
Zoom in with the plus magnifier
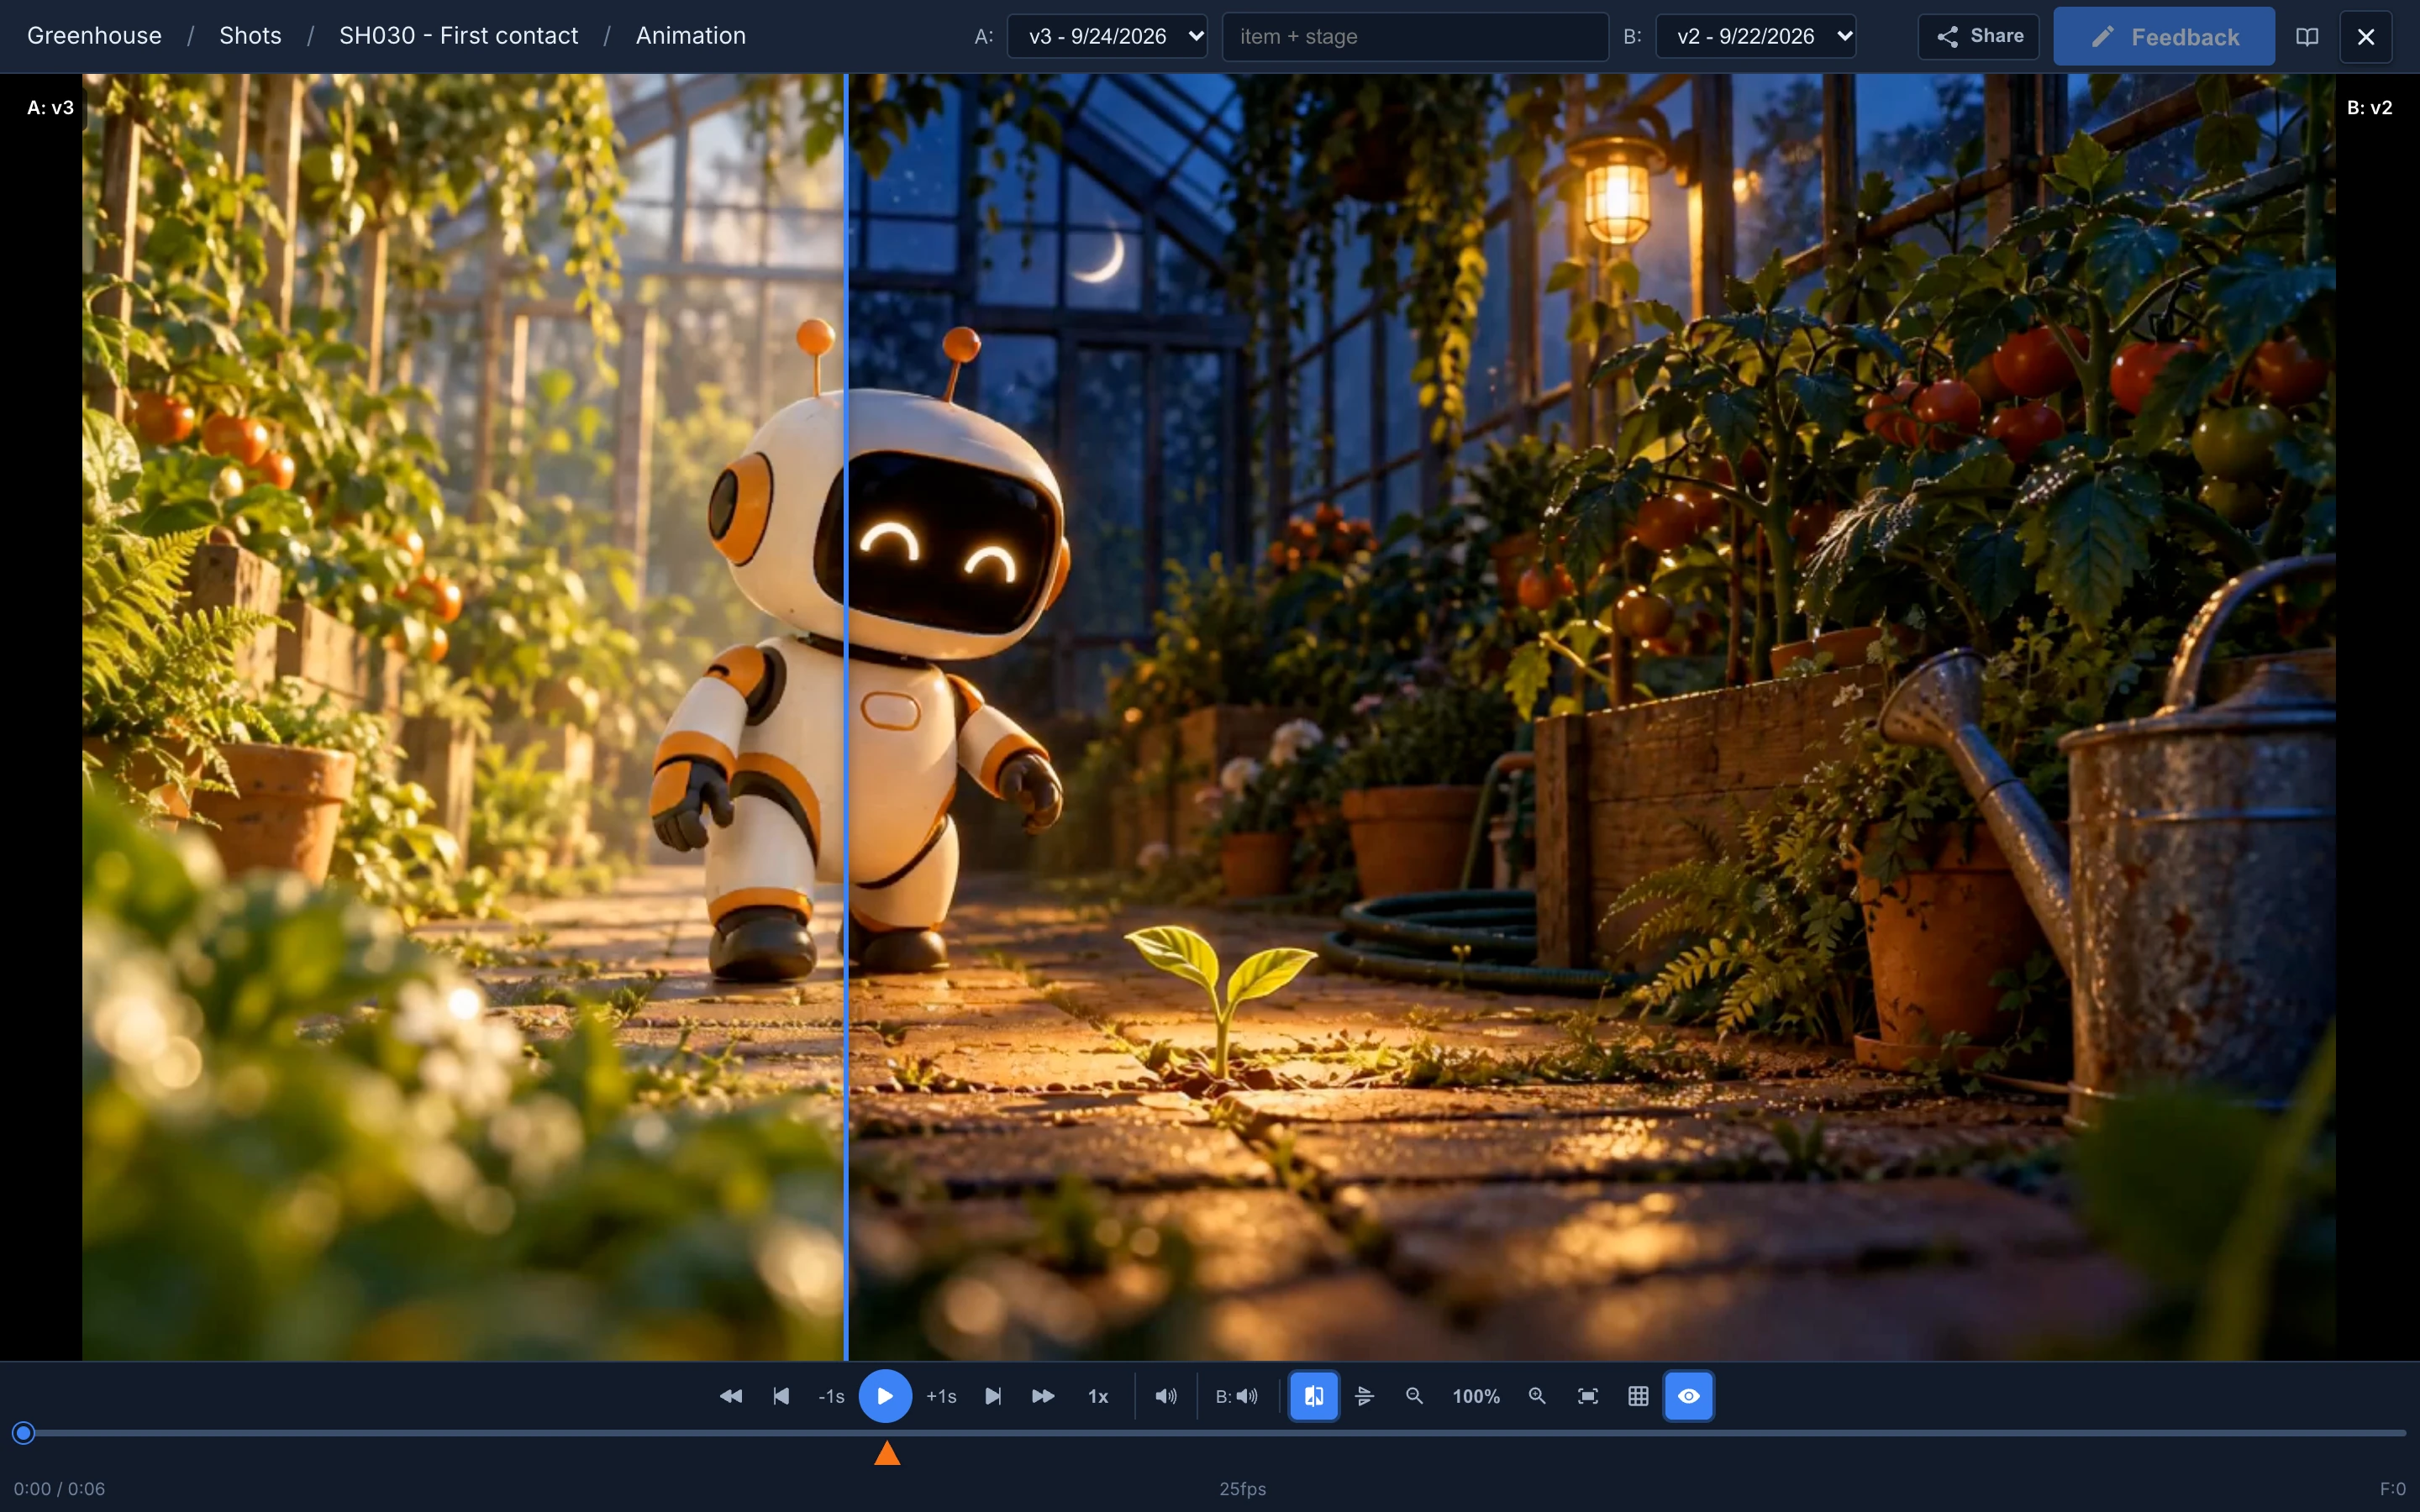click(x=1537, y=1396)
